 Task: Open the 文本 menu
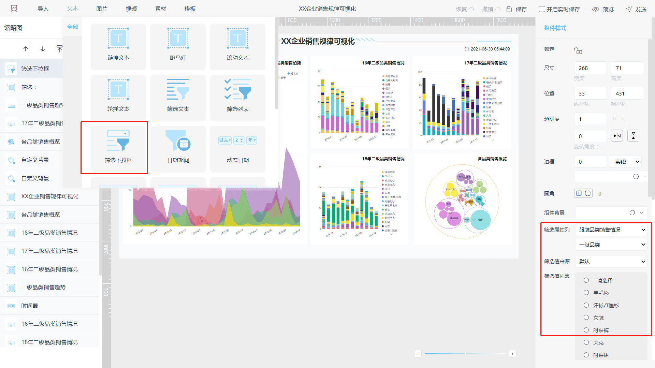coord(72,9)
